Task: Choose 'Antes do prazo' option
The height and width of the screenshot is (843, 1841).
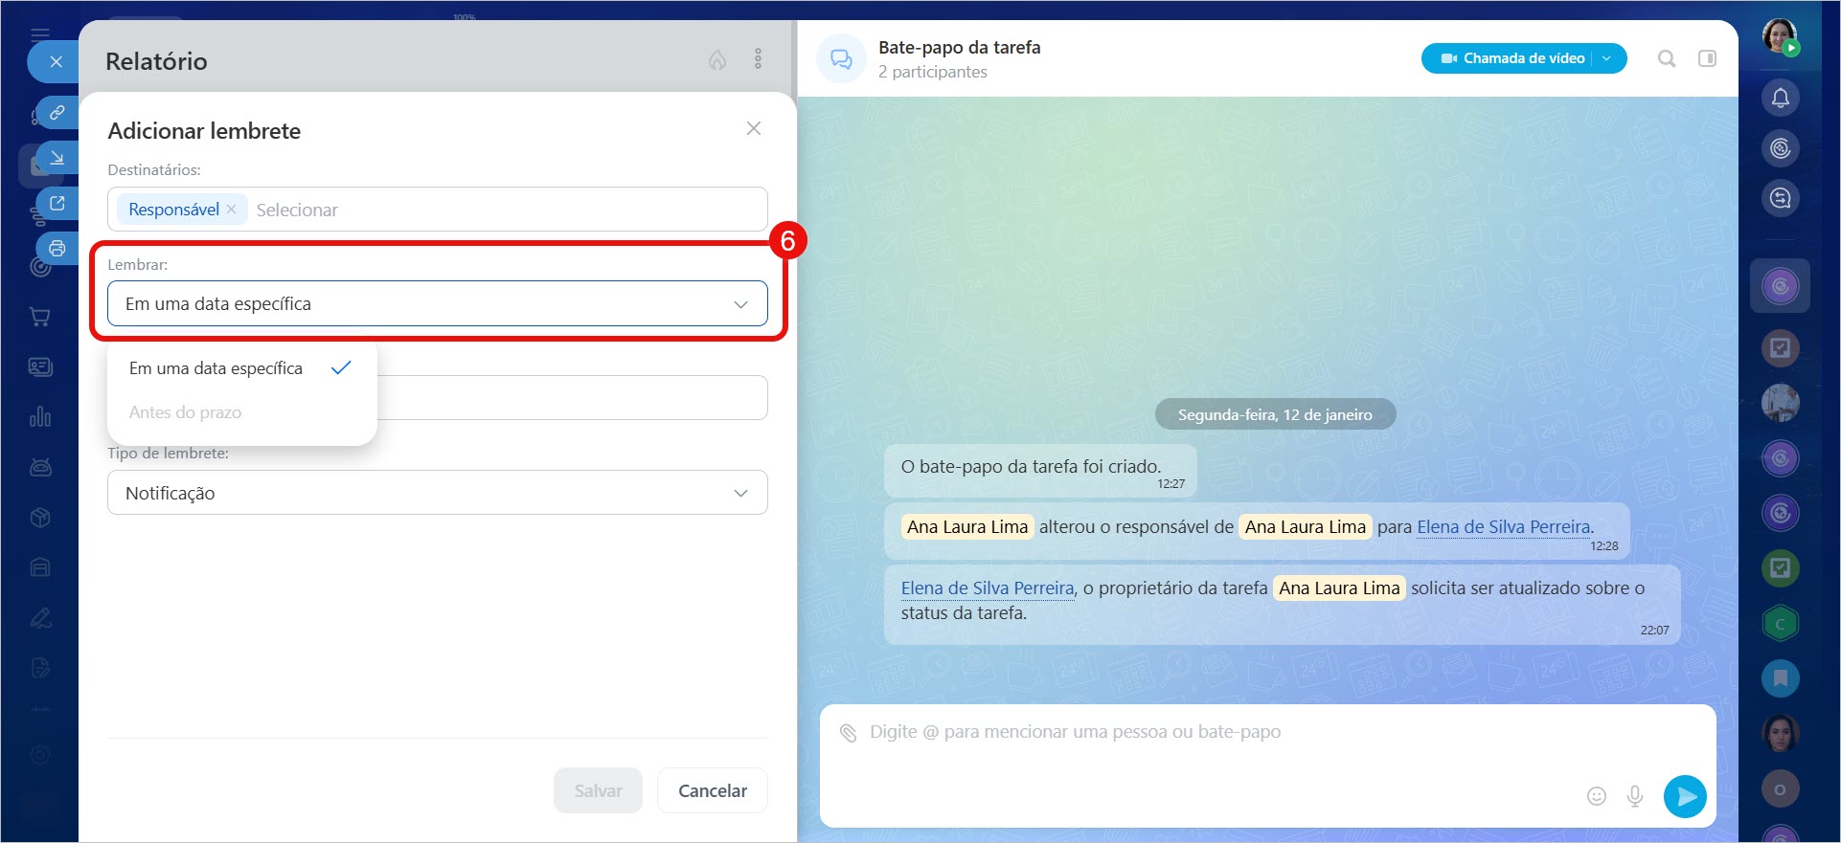Action: (186, 412)
